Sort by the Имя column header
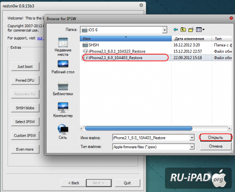 pos(125,38)
